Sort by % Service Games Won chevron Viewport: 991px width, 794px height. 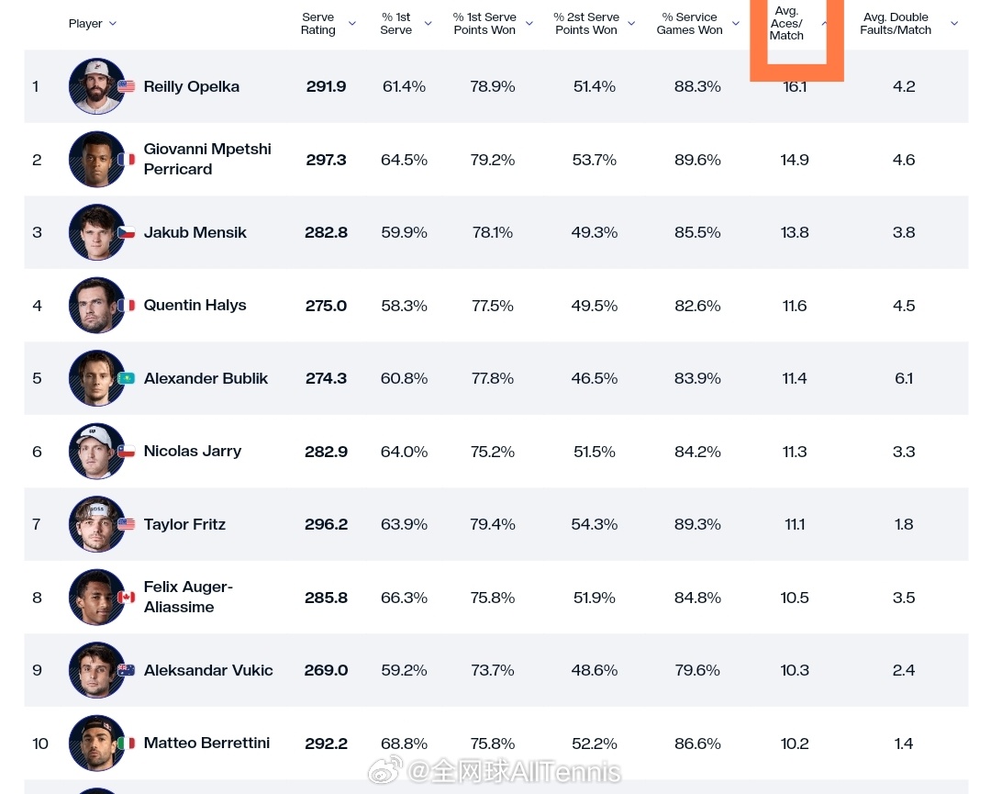[736, 23]
